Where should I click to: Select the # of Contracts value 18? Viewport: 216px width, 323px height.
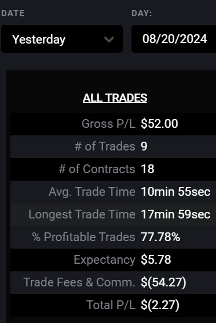(x=148, y=169)
